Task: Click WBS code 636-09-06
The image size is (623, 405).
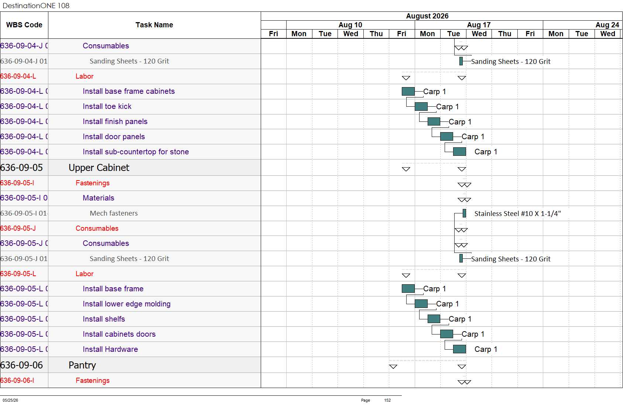Action: click(x=21, y=365)
